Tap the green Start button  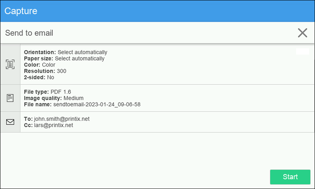(x=290, y=177)
